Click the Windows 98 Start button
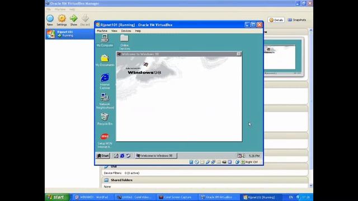The width and height of the screenshot is (358, 201). pos(103,156)
